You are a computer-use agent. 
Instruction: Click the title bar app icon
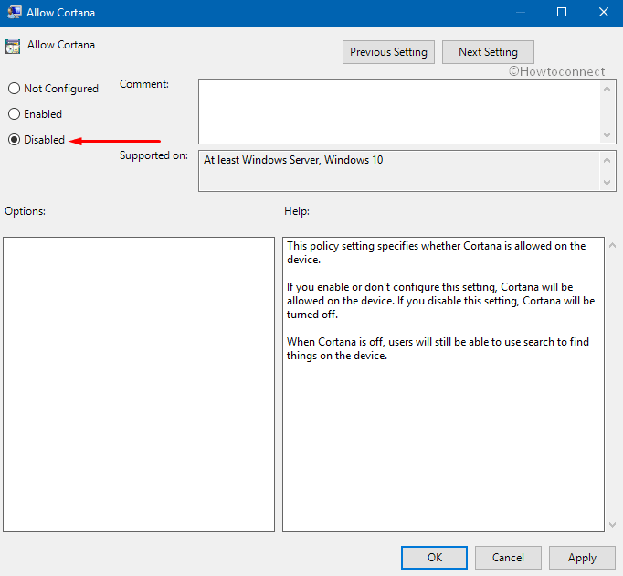coord(15,12)
